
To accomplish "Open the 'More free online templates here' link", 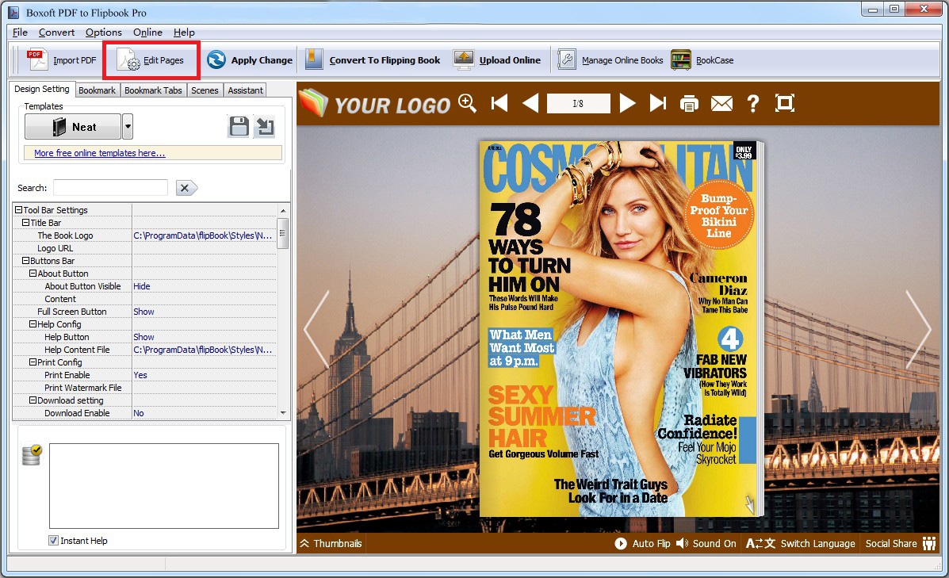I will 100,153.
